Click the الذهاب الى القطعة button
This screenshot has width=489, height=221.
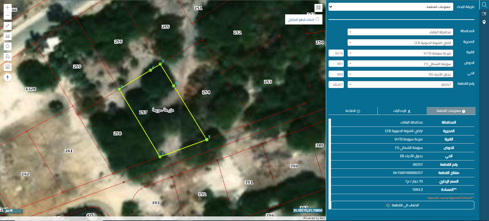point(403,205)
